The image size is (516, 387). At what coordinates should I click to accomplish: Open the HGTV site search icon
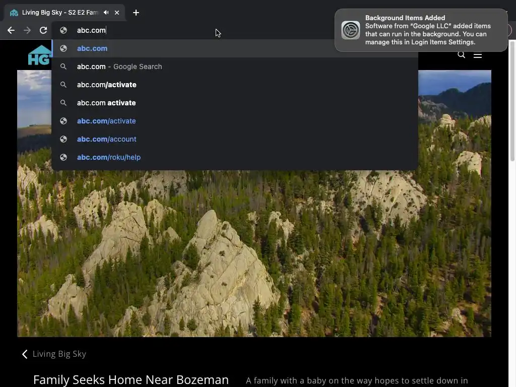[x=462, y=55]
